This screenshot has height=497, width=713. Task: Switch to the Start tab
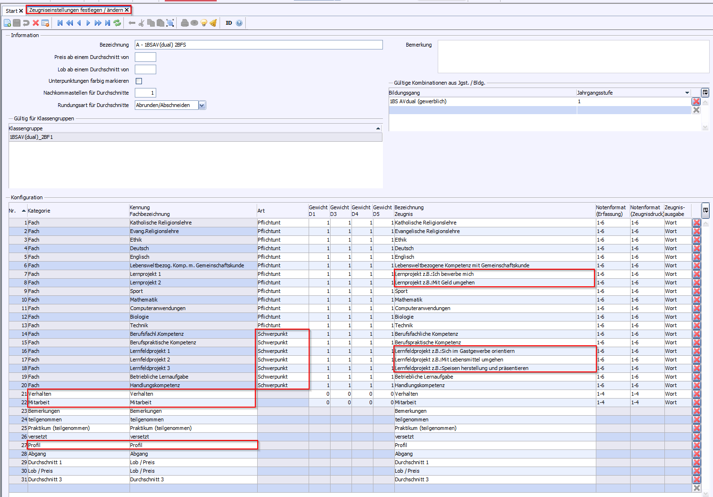[11, 10]
